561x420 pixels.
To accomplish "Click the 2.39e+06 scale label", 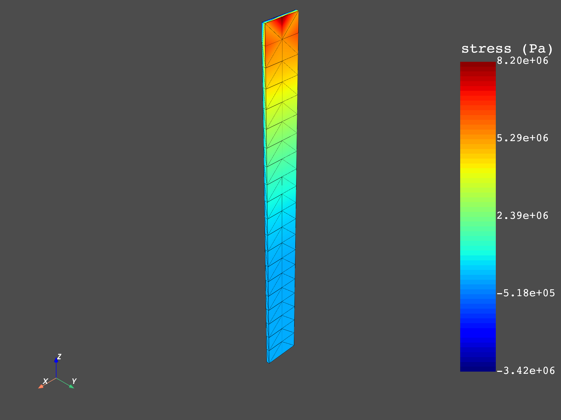I will [522, 216].
